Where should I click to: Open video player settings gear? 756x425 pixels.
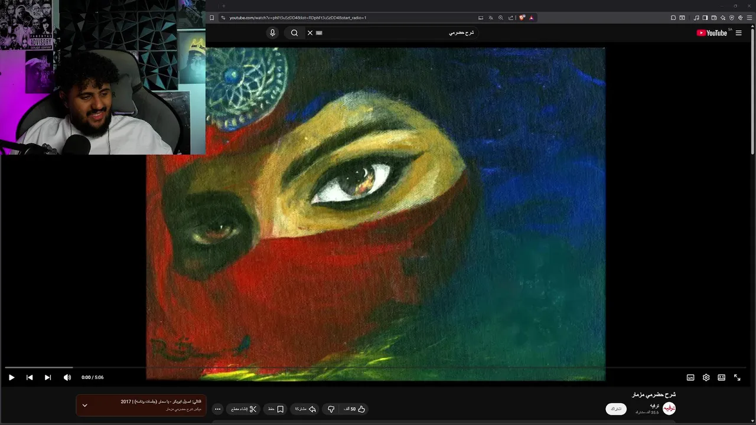[706, 378]
